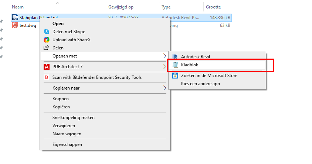Viewport: 312px width, 164px height.
Task: Sort by the Naam column header
Action: (18, 7)
